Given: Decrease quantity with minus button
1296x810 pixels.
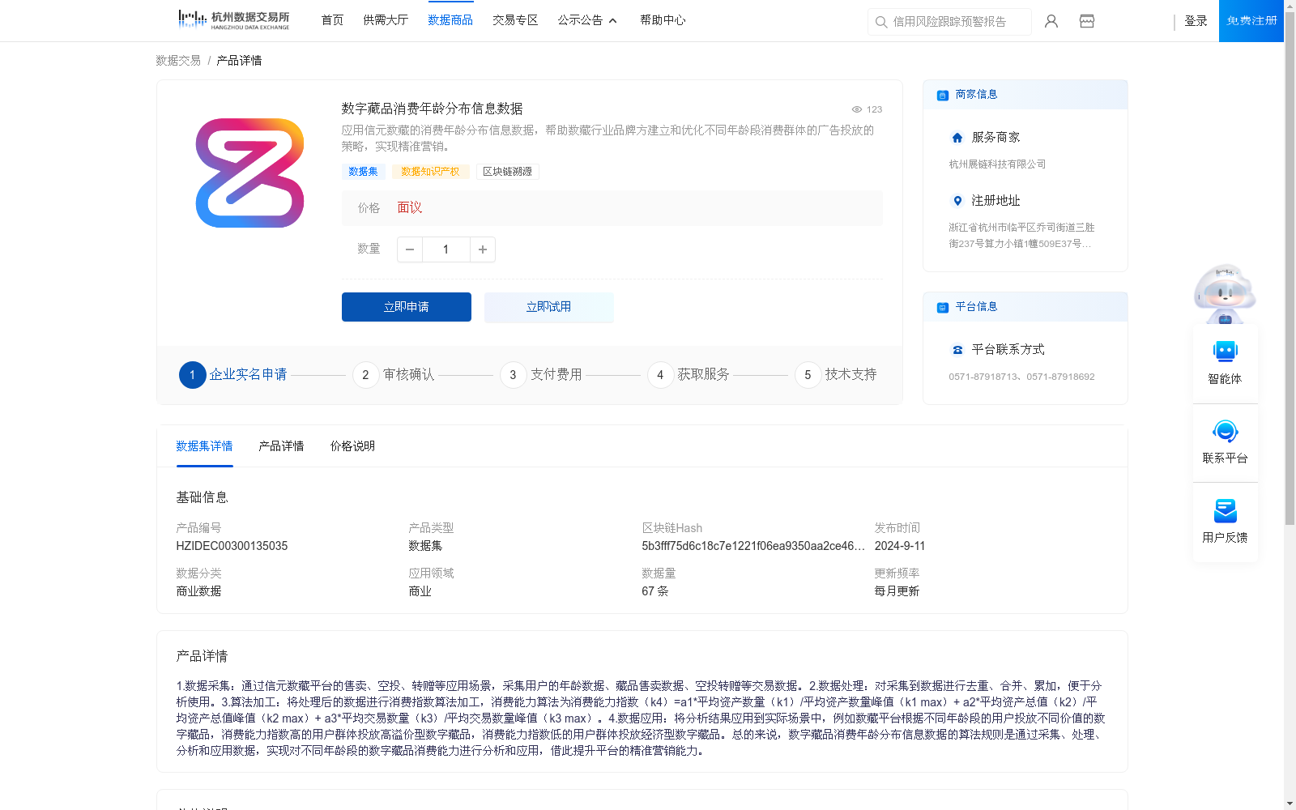Looking at the screenshot, I should (x=410, y=249).
